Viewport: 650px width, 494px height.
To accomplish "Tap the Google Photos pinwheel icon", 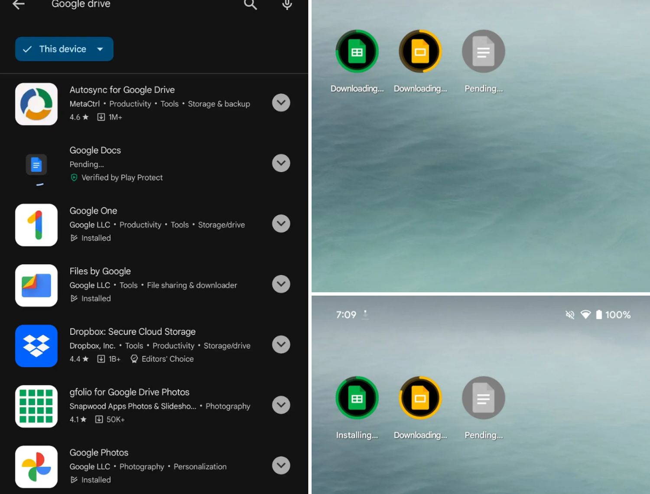I will 36,467.
